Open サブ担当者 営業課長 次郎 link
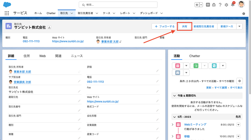This screenshot has width=251, height=140. click(22, 82)
